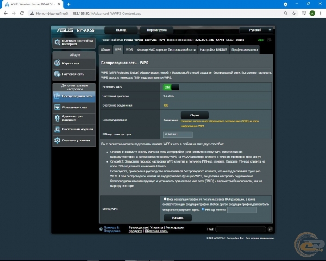The image size is (326, 261).
Task: Open the Network Map (Карта сети) icon
Action: pos(57,63)
